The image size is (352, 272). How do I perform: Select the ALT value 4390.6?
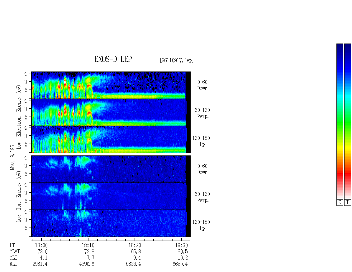pos(87,264)
